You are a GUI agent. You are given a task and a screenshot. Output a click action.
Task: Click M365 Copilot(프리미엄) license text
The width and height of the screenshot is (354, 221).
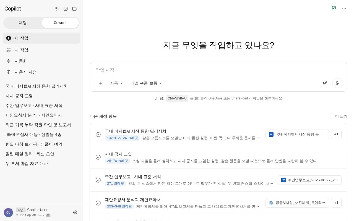pos(33,215)
